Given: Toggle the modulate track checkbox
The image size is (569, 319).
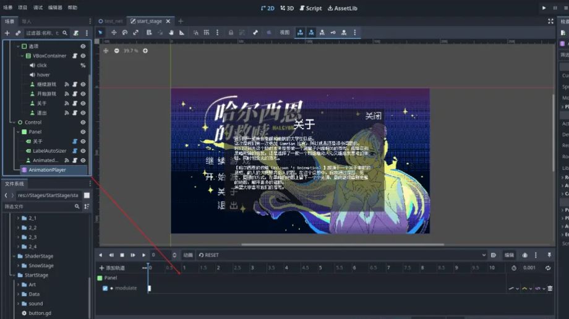Looking at the screenshot, I should coord(105,288).
